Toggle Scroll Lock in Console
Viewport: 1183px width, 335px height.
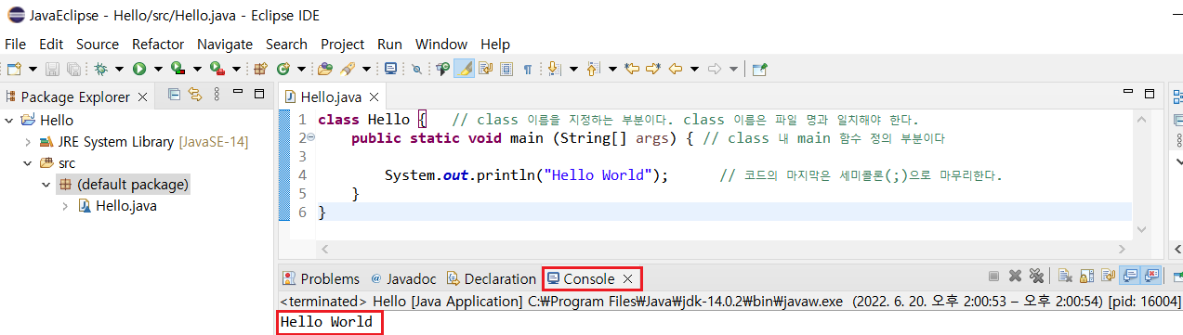pyautogui.click(x=1086, y=277)
